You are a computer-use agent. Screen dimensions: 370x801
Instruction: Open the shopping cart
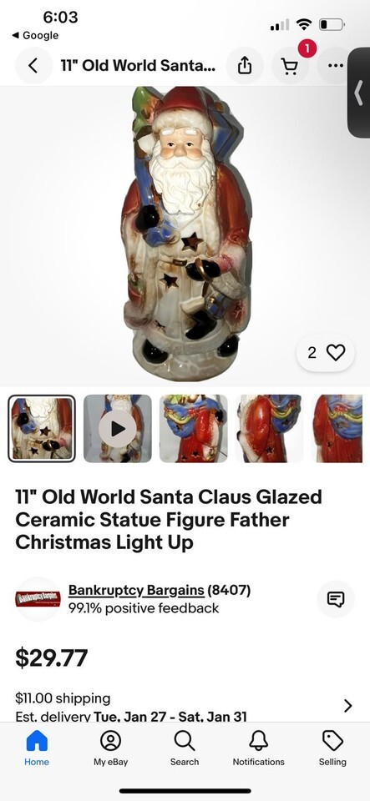pyautogui.click(x=290, y=65)
